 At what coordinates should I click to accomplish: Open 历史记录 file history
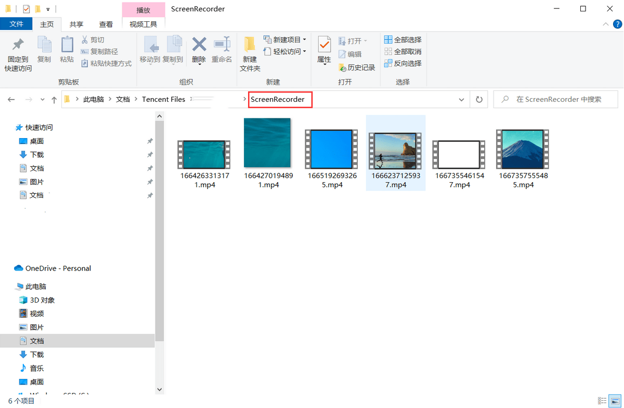357,67
